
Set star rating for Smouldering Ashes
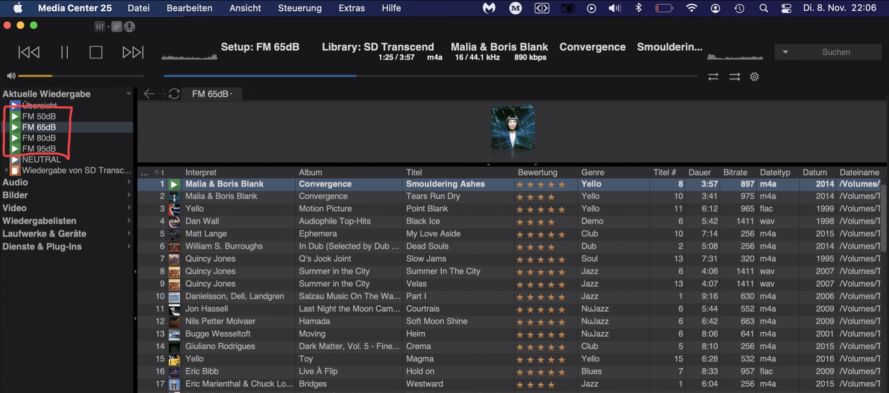pos(540,184)
